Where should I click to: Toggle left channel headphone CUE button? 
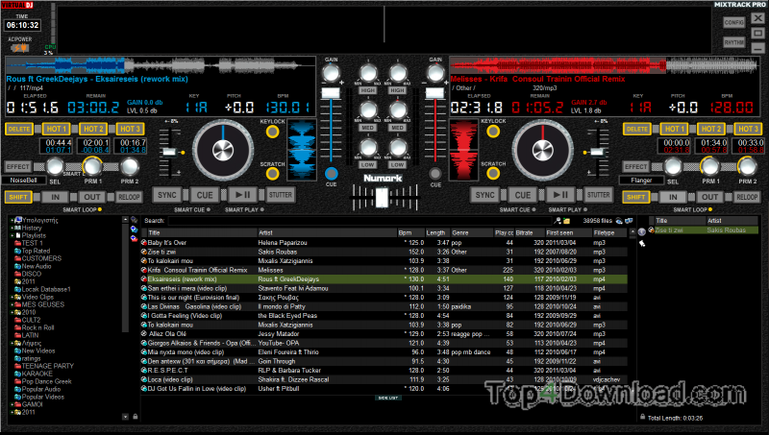331,174
